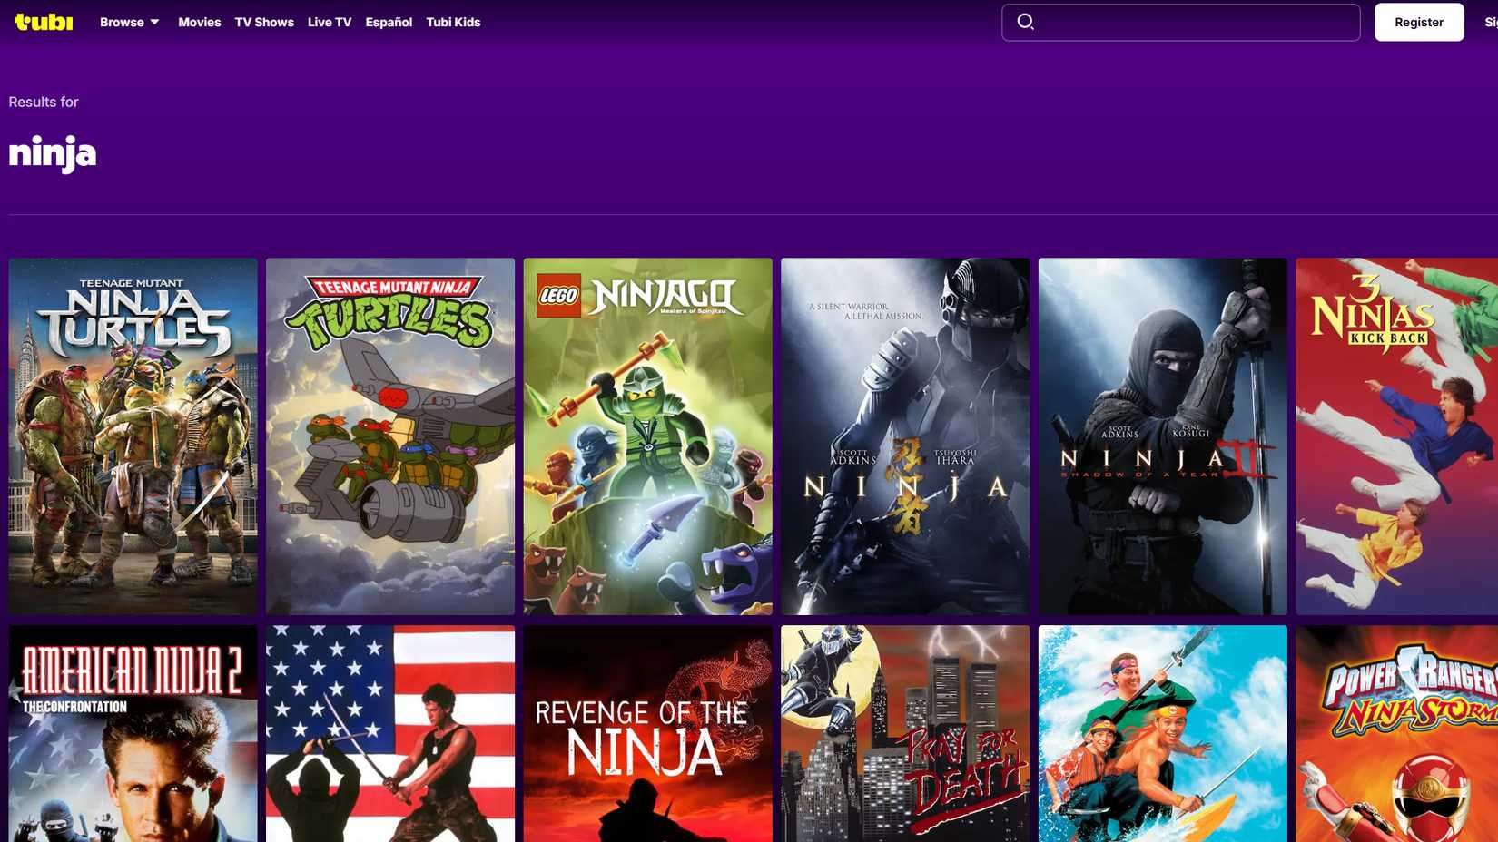This screenshot has width=1498, height=842.
Task: Click the Ninja movie with Scott Adkins
Action: pos(905,436)
